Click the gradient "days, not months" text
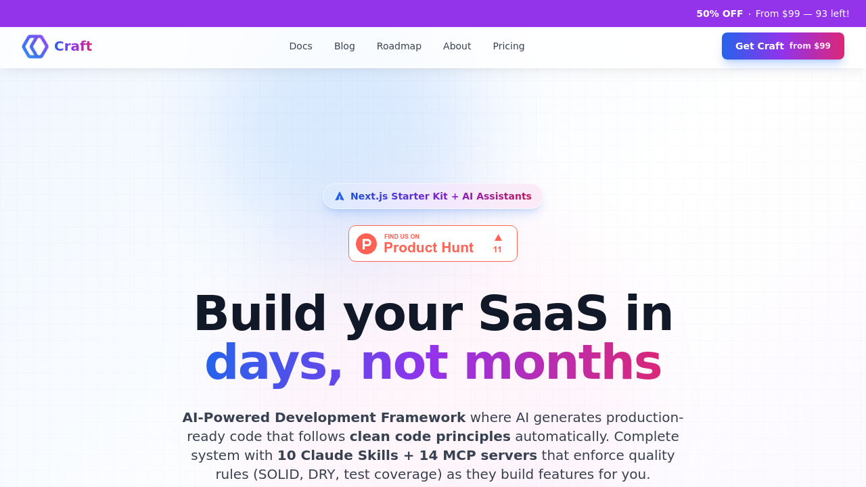Viewport: 866px width, 487px height. [x=433, y=362]
